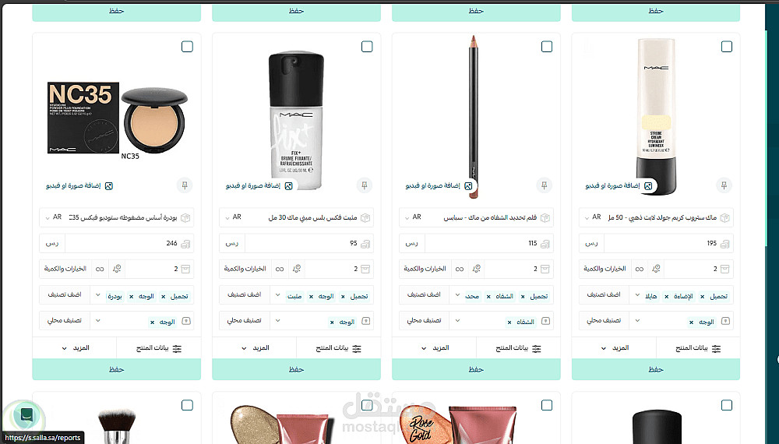Expand المزيد menu on lip pencil card
The width and height of the screenshot is (779, 444).
[x=434, y=347]
